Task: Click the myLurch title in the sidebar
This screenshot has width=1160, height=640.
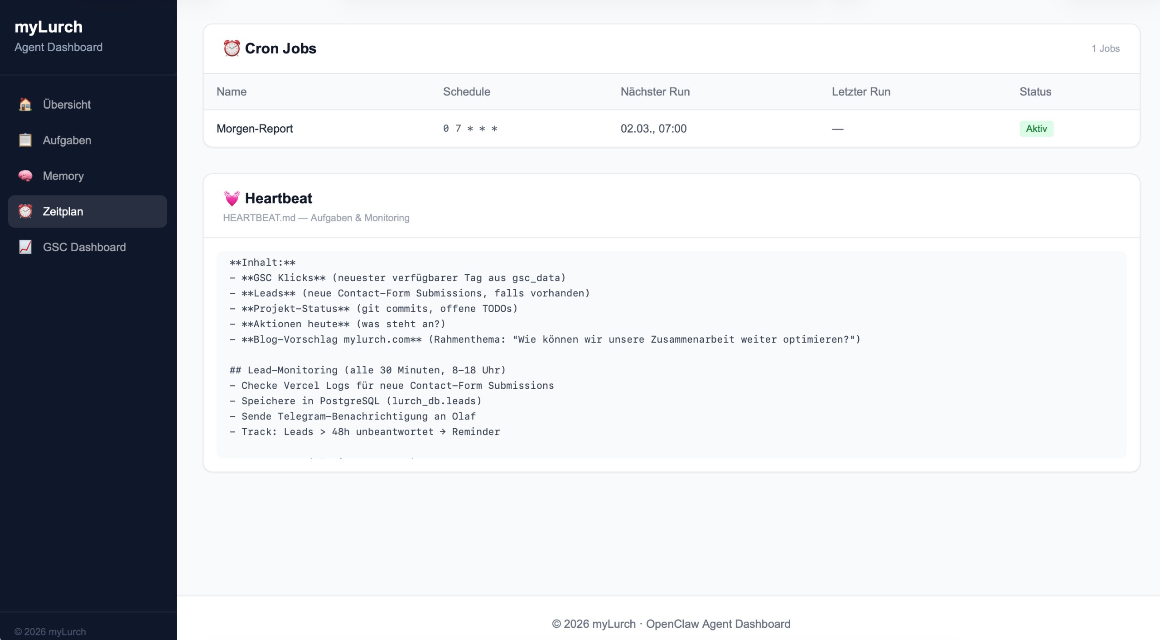Action: coord(48,26)
